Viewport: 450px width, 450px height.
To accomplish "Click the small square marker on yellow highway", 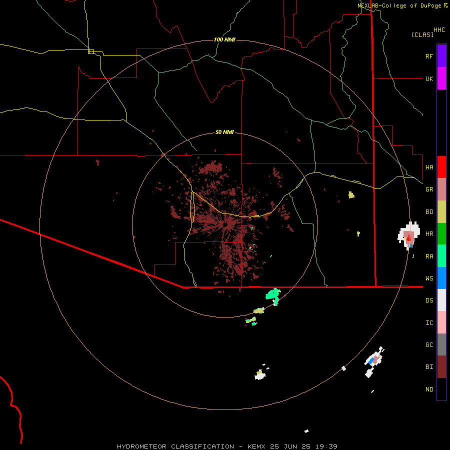I will [x=90, y=51].
